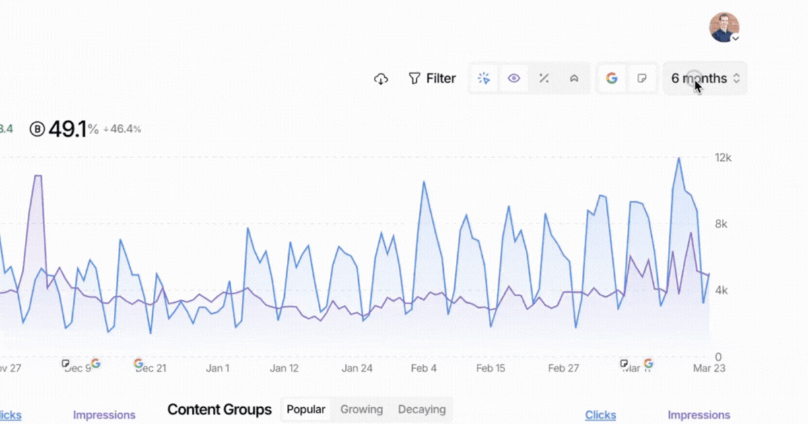Click the Clicks link at bottom right

[600, 415]
